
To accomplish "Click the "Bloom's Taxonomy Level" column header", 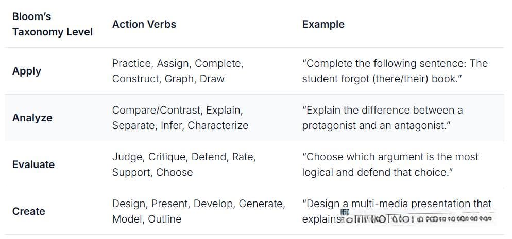I will tap(52, 25).
